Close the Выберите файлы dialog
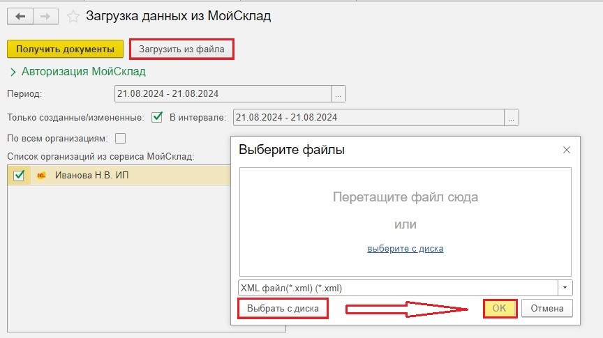The image size is (603, 338). tap(567, 150)
